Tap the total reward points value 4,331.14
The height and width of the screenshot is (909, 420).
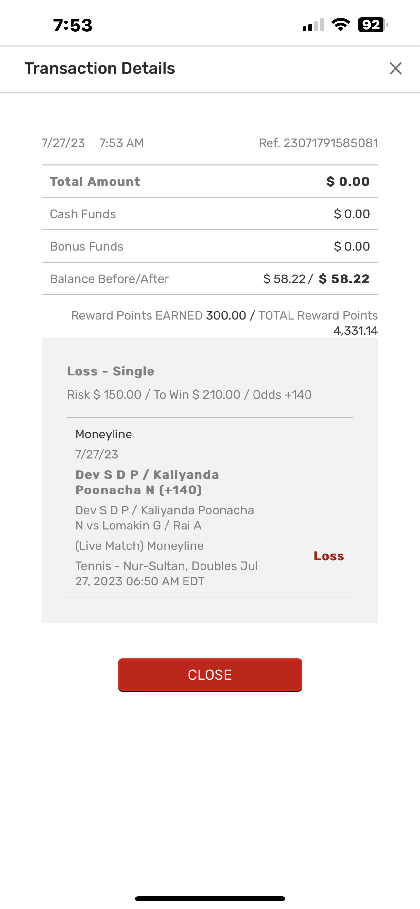356,330
